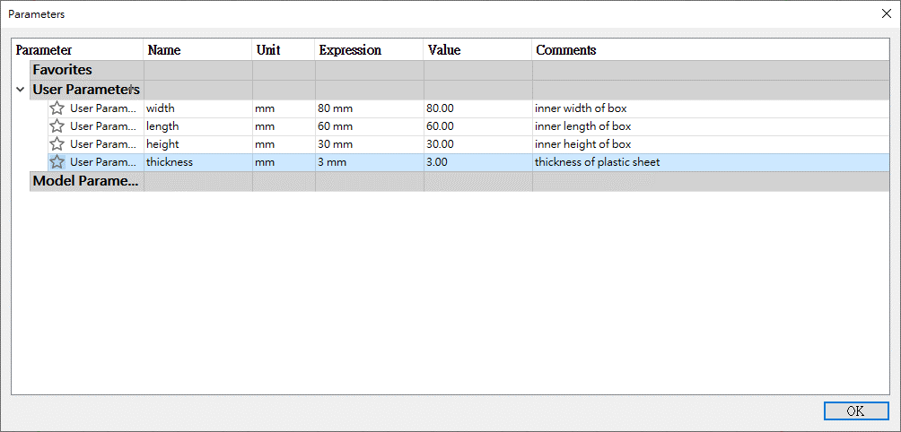Sort by the Name column header
The width and height of the screenshot is (901, 432).
pyautogui.click(x=197, y=50)
